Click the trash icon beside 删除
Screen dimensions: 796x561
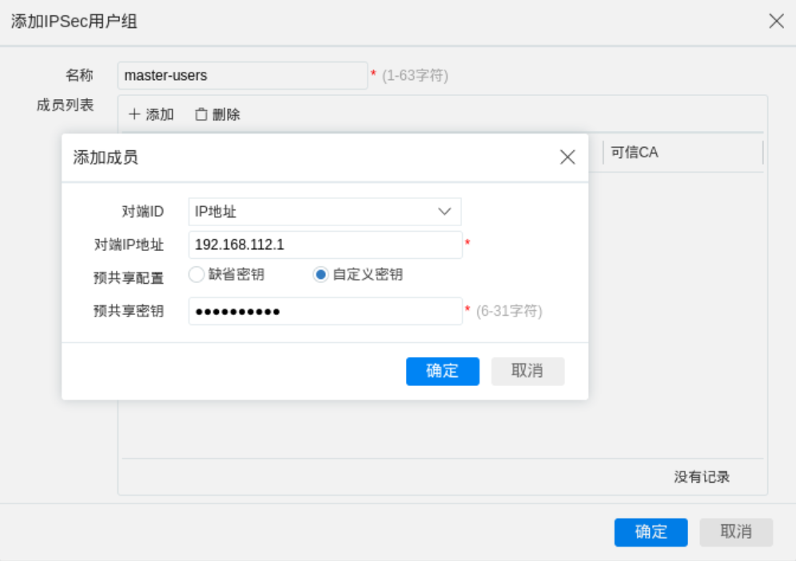[201, 114]
